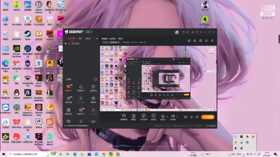Switch to the third scene tab
The height and width of the screenshot is (157, 280).
[88, 38]
